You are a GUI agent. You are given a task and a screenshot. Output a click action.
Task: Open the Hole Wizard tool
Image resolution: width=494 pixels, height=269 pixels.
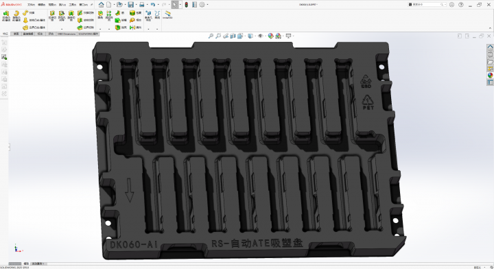62,16
